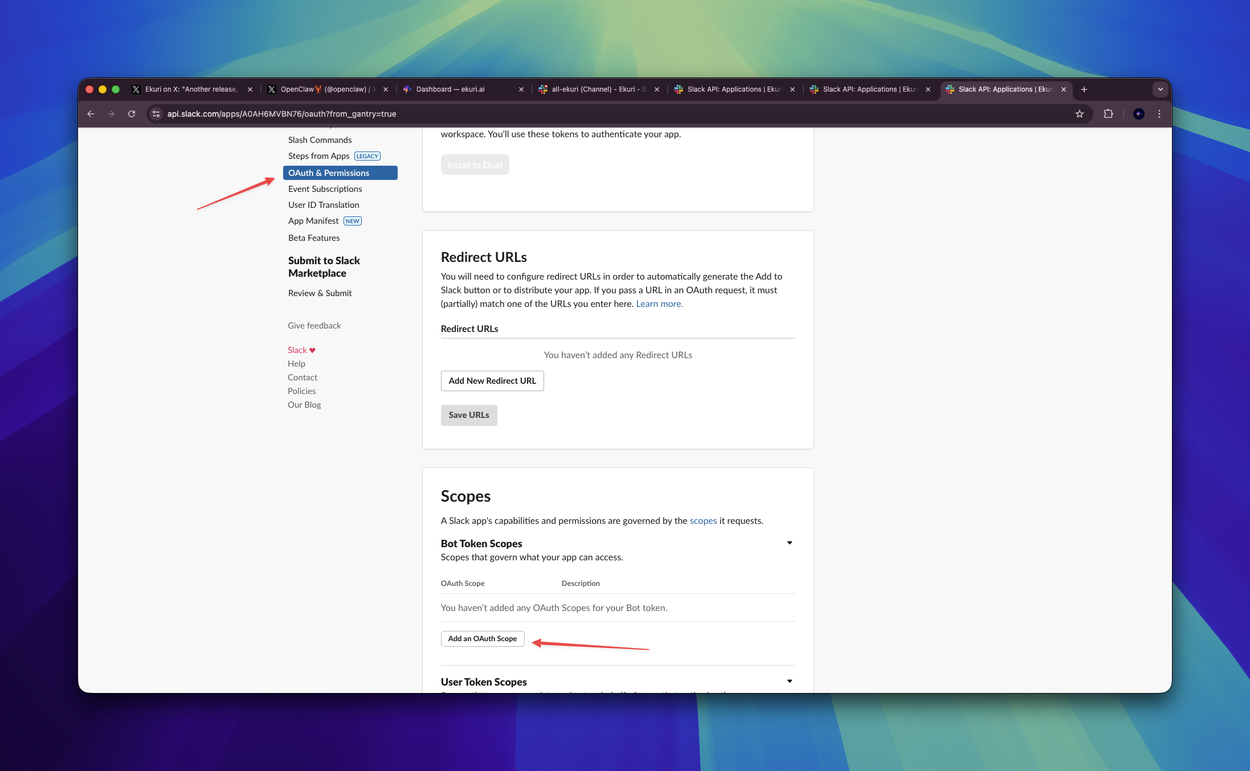Open the scopes documentation link

[703, 520]
